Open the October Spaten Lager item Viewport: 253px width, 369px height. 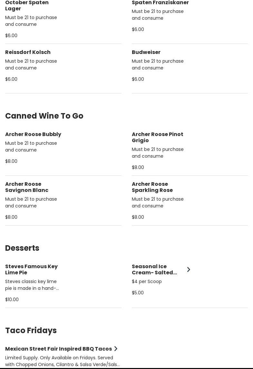pyautogui.click(x=27, y=5)
